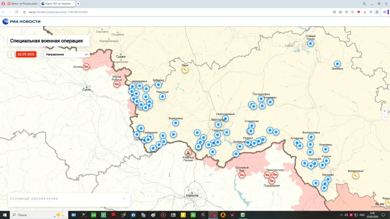Open the Windows Start menu
Screen dimensions: 390x219
click(x=5, y=215)
